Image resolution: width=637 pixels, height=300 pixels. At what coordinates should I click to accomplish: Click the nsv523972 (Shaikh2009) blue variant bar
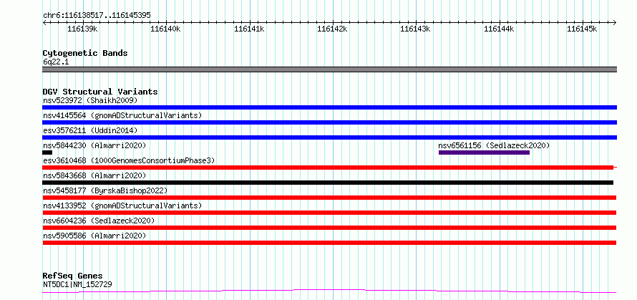click(x=329, y=107)
